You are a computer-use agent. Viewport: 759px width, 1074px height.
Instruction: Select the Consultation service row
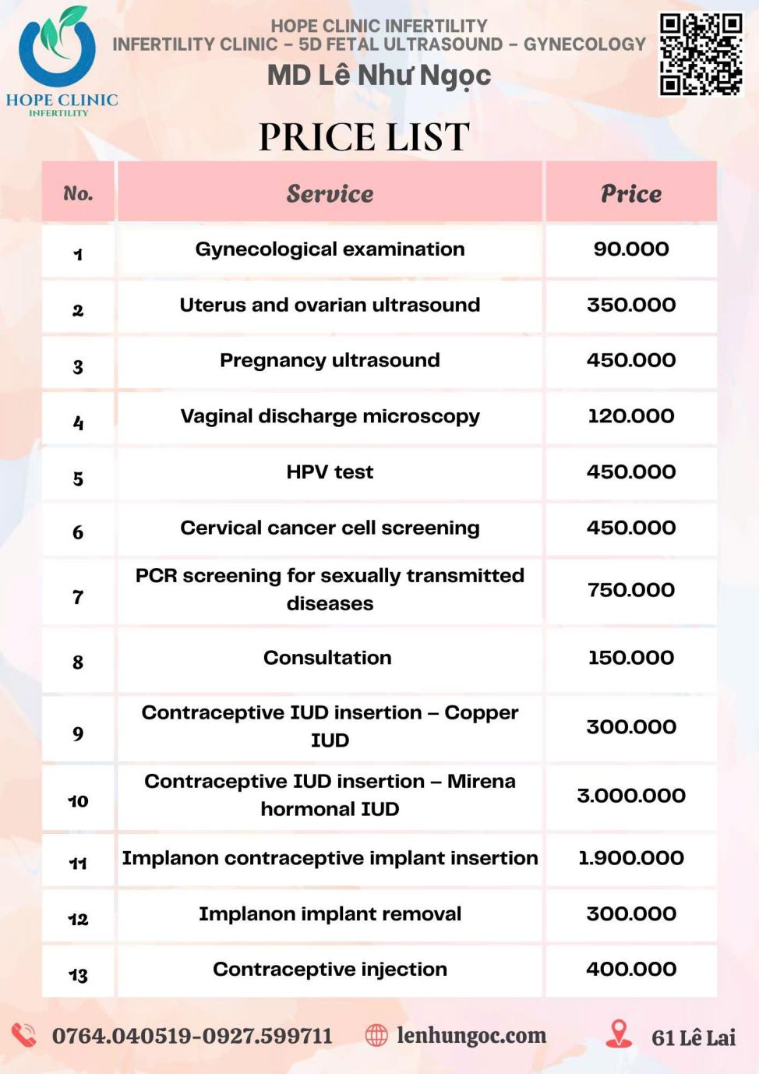click(379, 659)
